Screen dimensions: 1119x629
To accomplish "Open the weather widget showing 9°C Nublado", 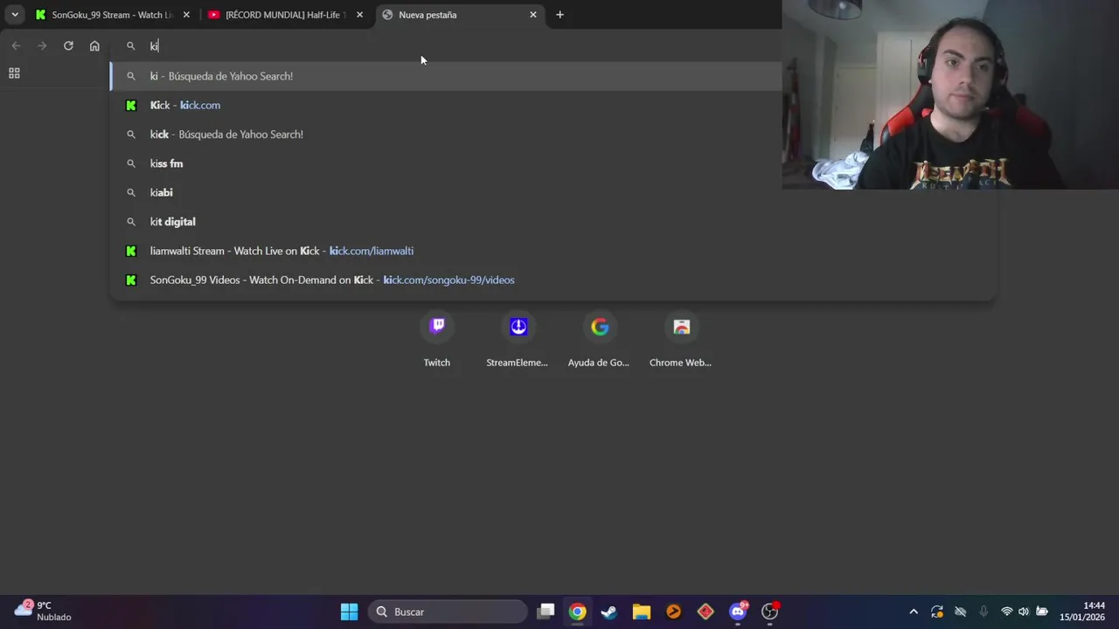I will 44,612.
